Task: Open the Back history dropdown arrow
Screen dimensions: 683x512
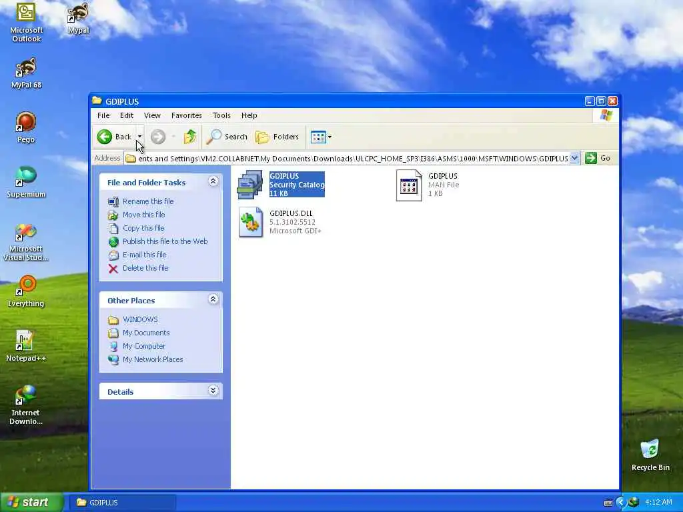Action: pos(139,137)
